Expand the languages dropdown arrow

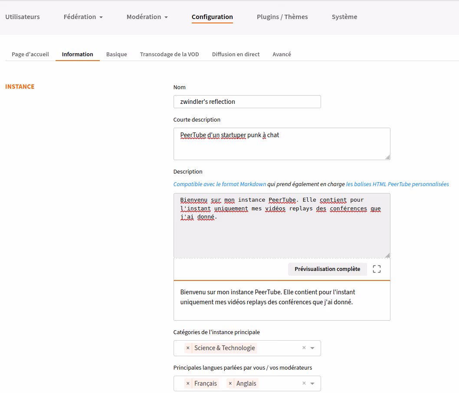click(312, 383)
